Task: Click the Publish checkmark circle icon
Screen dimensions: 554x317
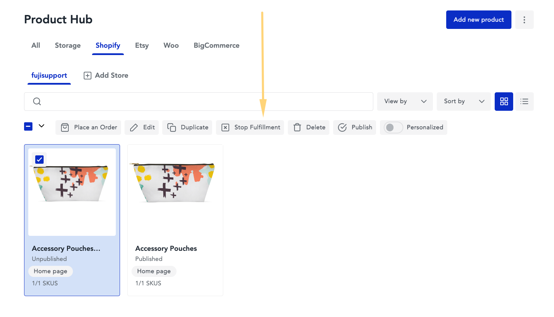Action: [342, 127]
